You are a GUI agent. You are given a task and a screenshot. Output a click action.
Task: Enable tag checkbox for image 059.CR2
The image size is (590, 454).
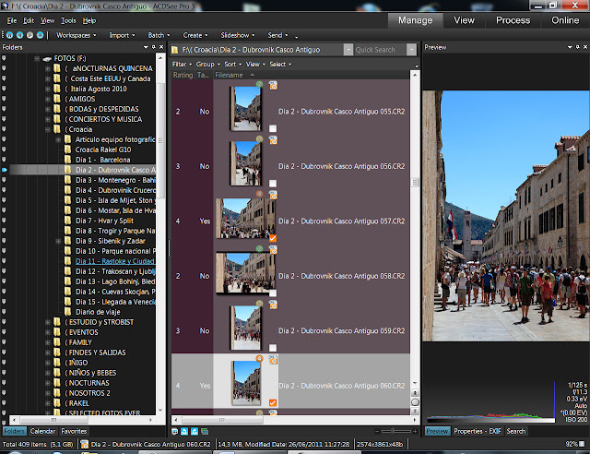pyautogui.click(x=273, y=347)
